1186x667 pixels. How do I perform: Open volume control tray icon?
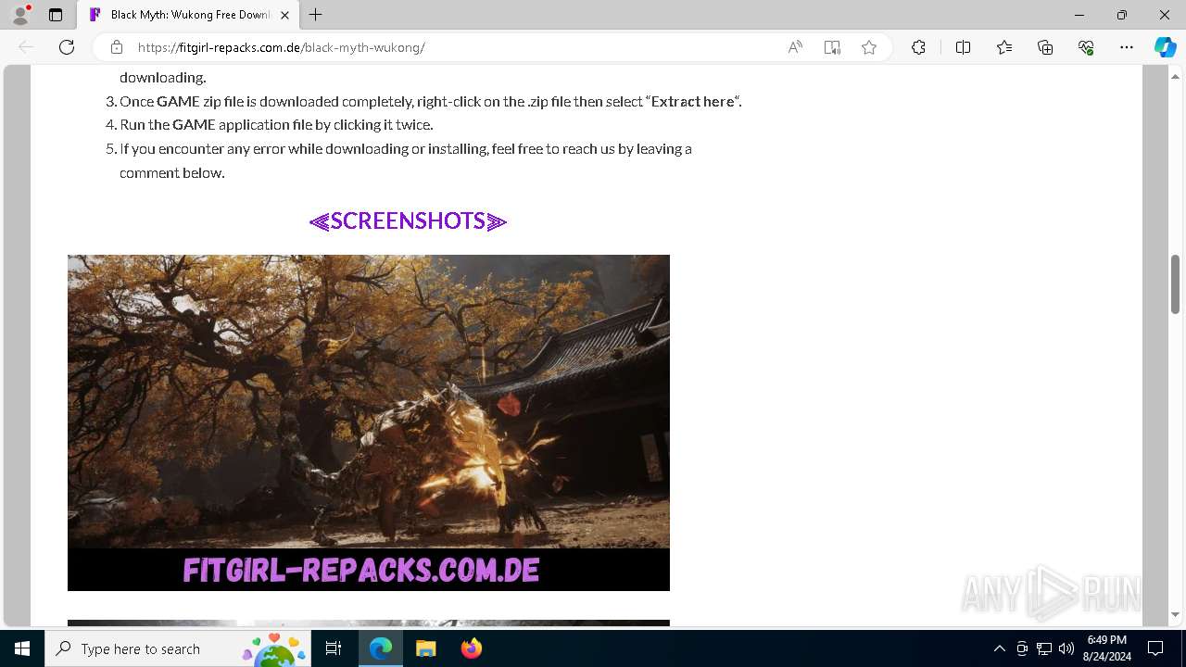pos(1066,648)
